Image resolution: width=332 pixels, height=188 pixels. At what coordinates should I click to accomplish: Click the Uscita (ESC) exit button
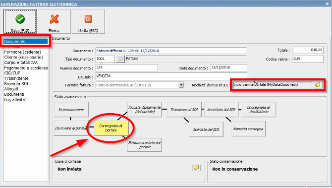tap(88, 21)
